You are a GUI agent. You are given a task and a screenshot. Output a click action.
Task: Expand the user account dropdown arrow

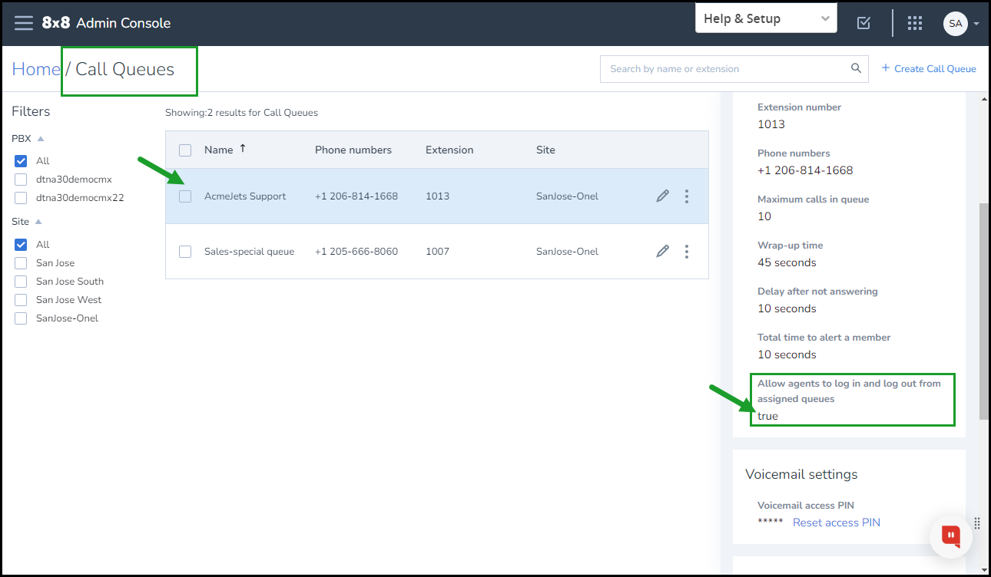tap(976, 24)
